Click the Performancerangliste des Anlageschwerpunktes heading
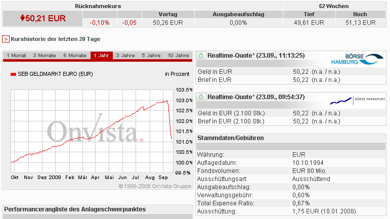Image resolution: width=390 pixels, height=219 pixels. (x=74, y=209)
